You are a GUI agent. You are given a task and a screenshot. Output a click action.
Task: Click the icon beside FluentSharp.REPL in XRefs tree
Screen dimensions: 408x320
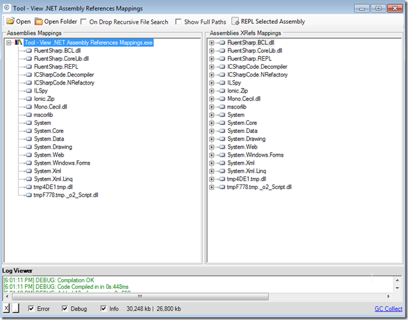pos(222,59)
